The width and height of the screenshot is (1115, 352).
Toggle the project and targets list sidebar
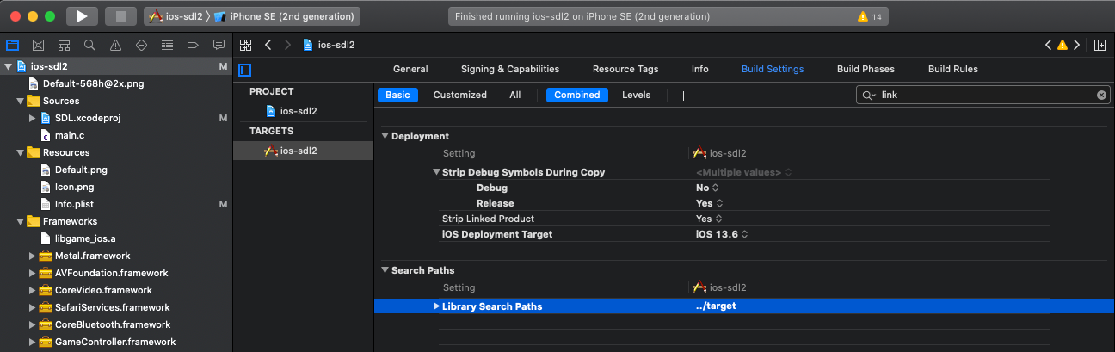click(x=245, y=70)
